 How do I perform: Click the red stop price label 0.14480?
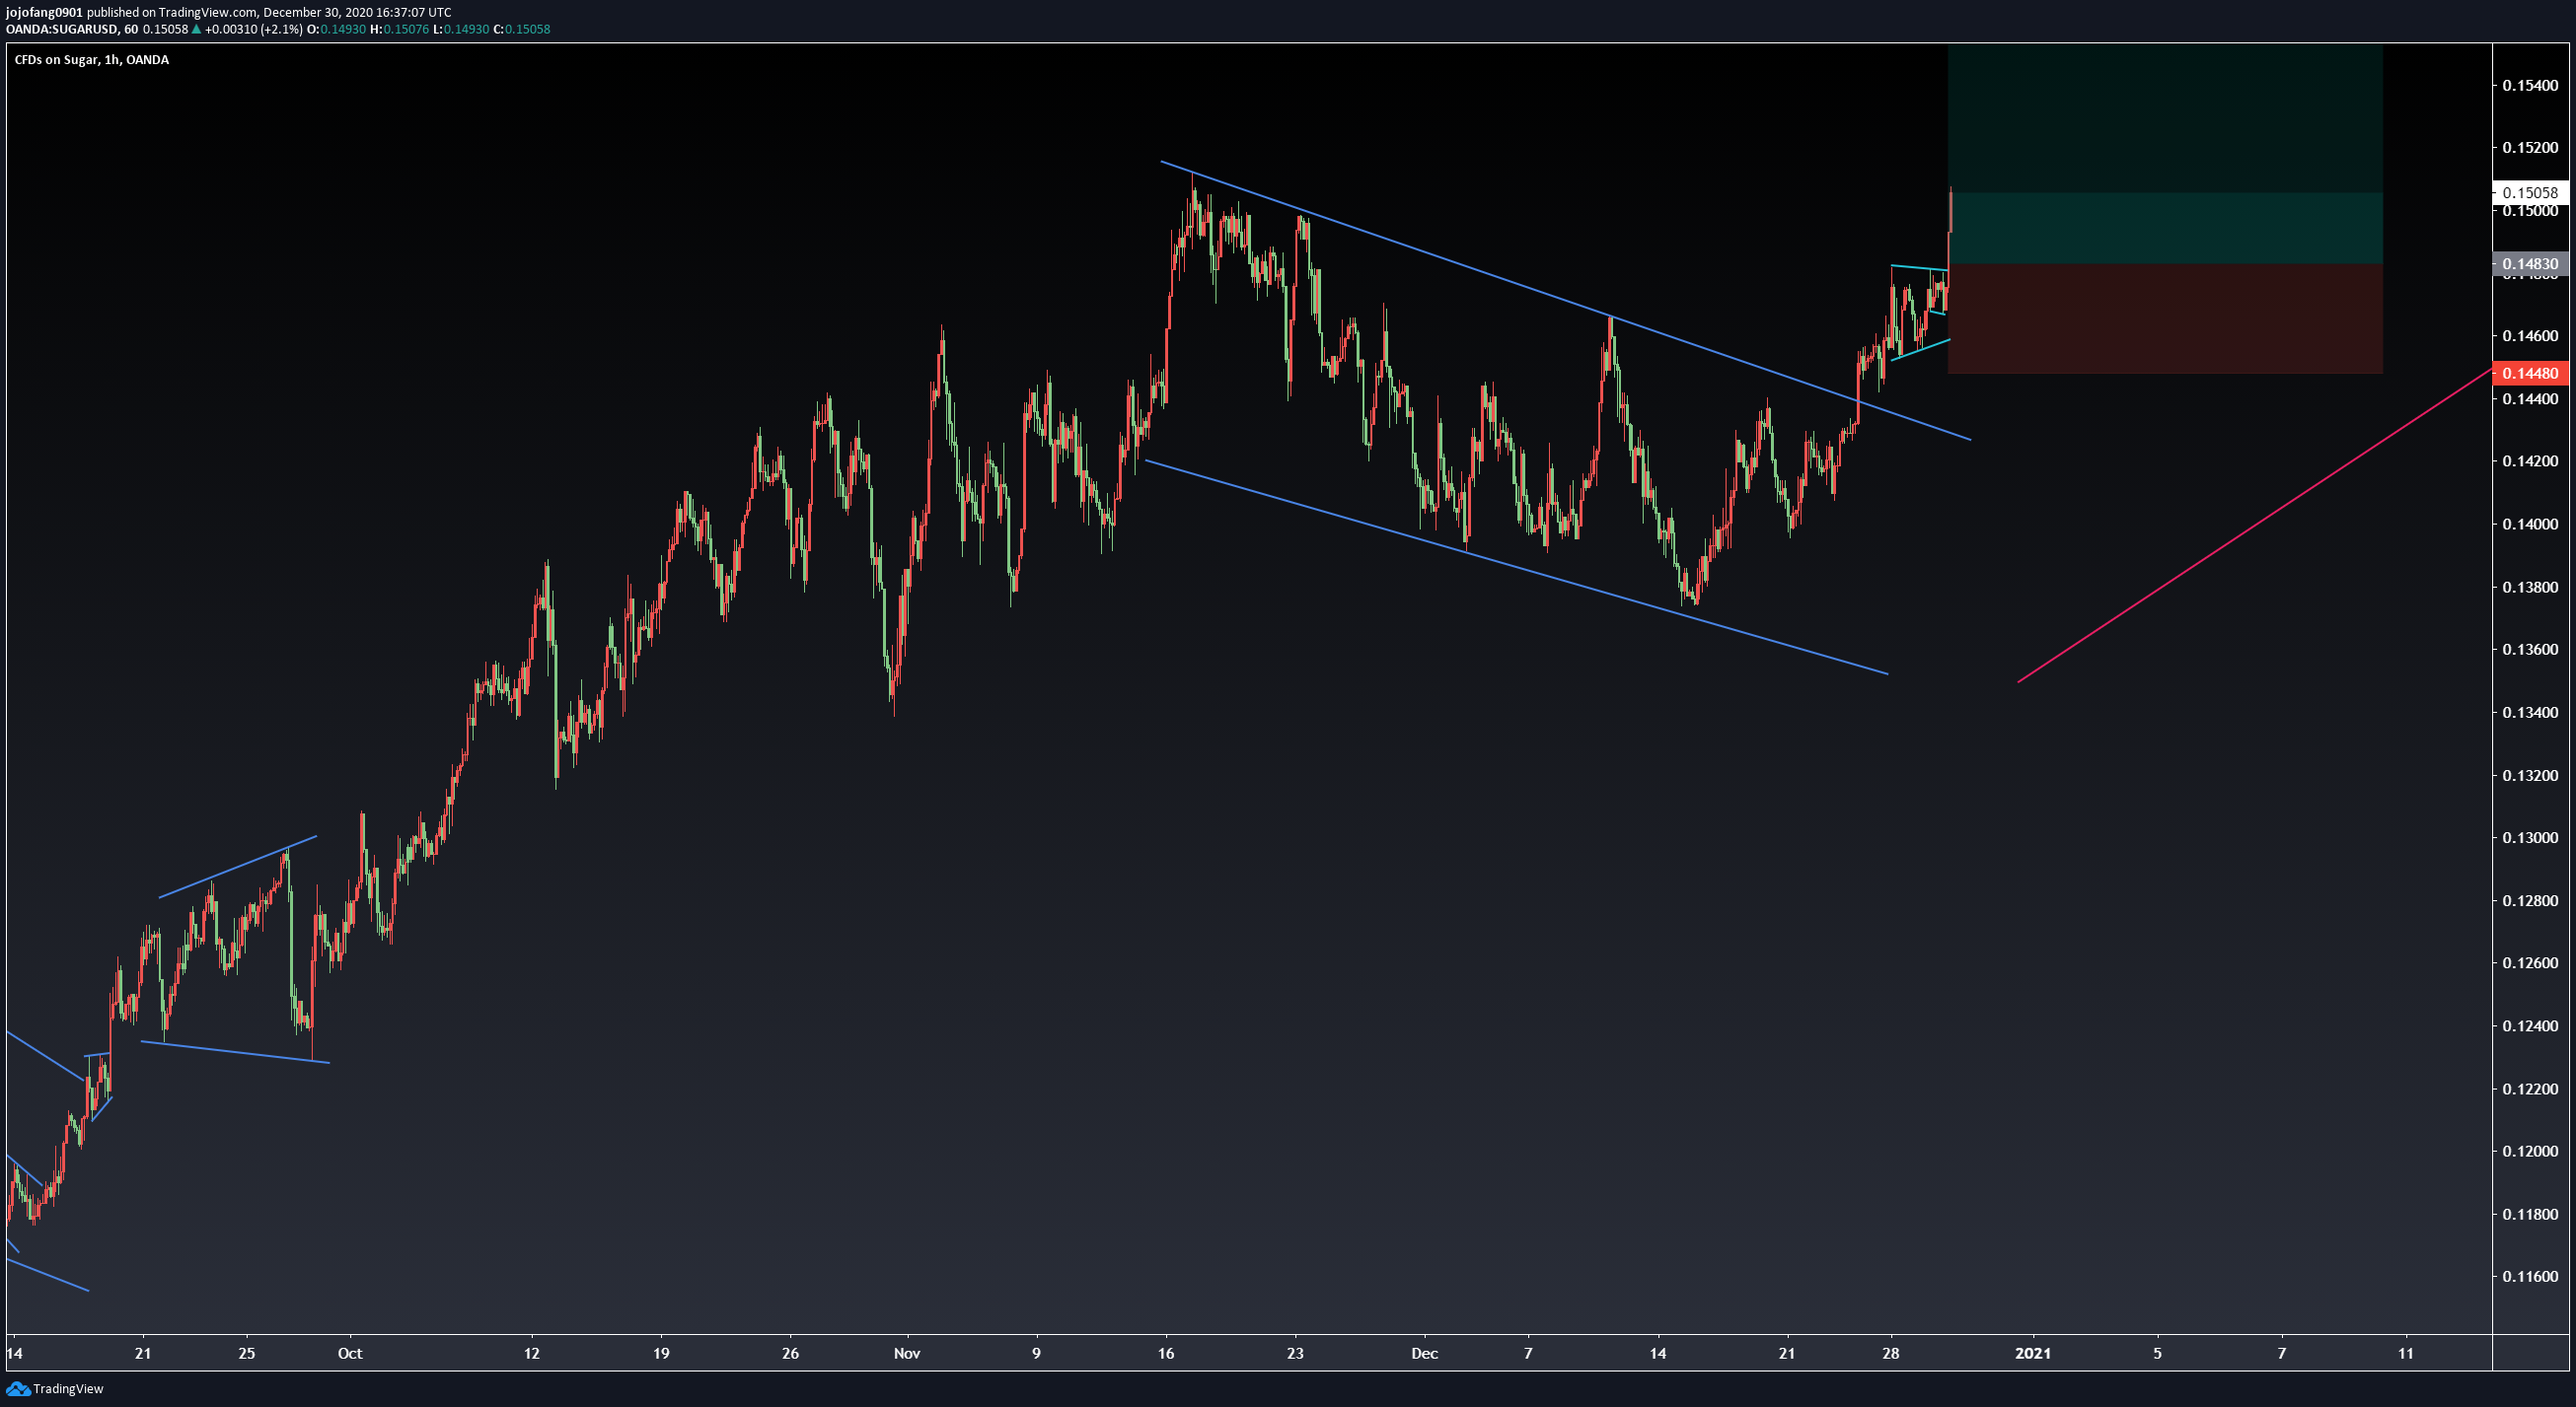point(2530,374)
